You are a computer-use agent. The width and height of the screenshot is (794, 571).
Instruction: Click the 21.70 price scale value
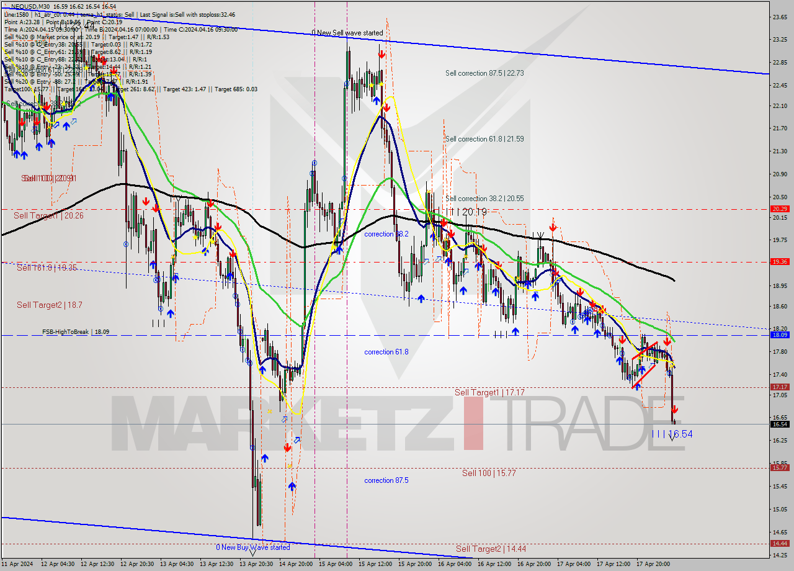[780, 128]
